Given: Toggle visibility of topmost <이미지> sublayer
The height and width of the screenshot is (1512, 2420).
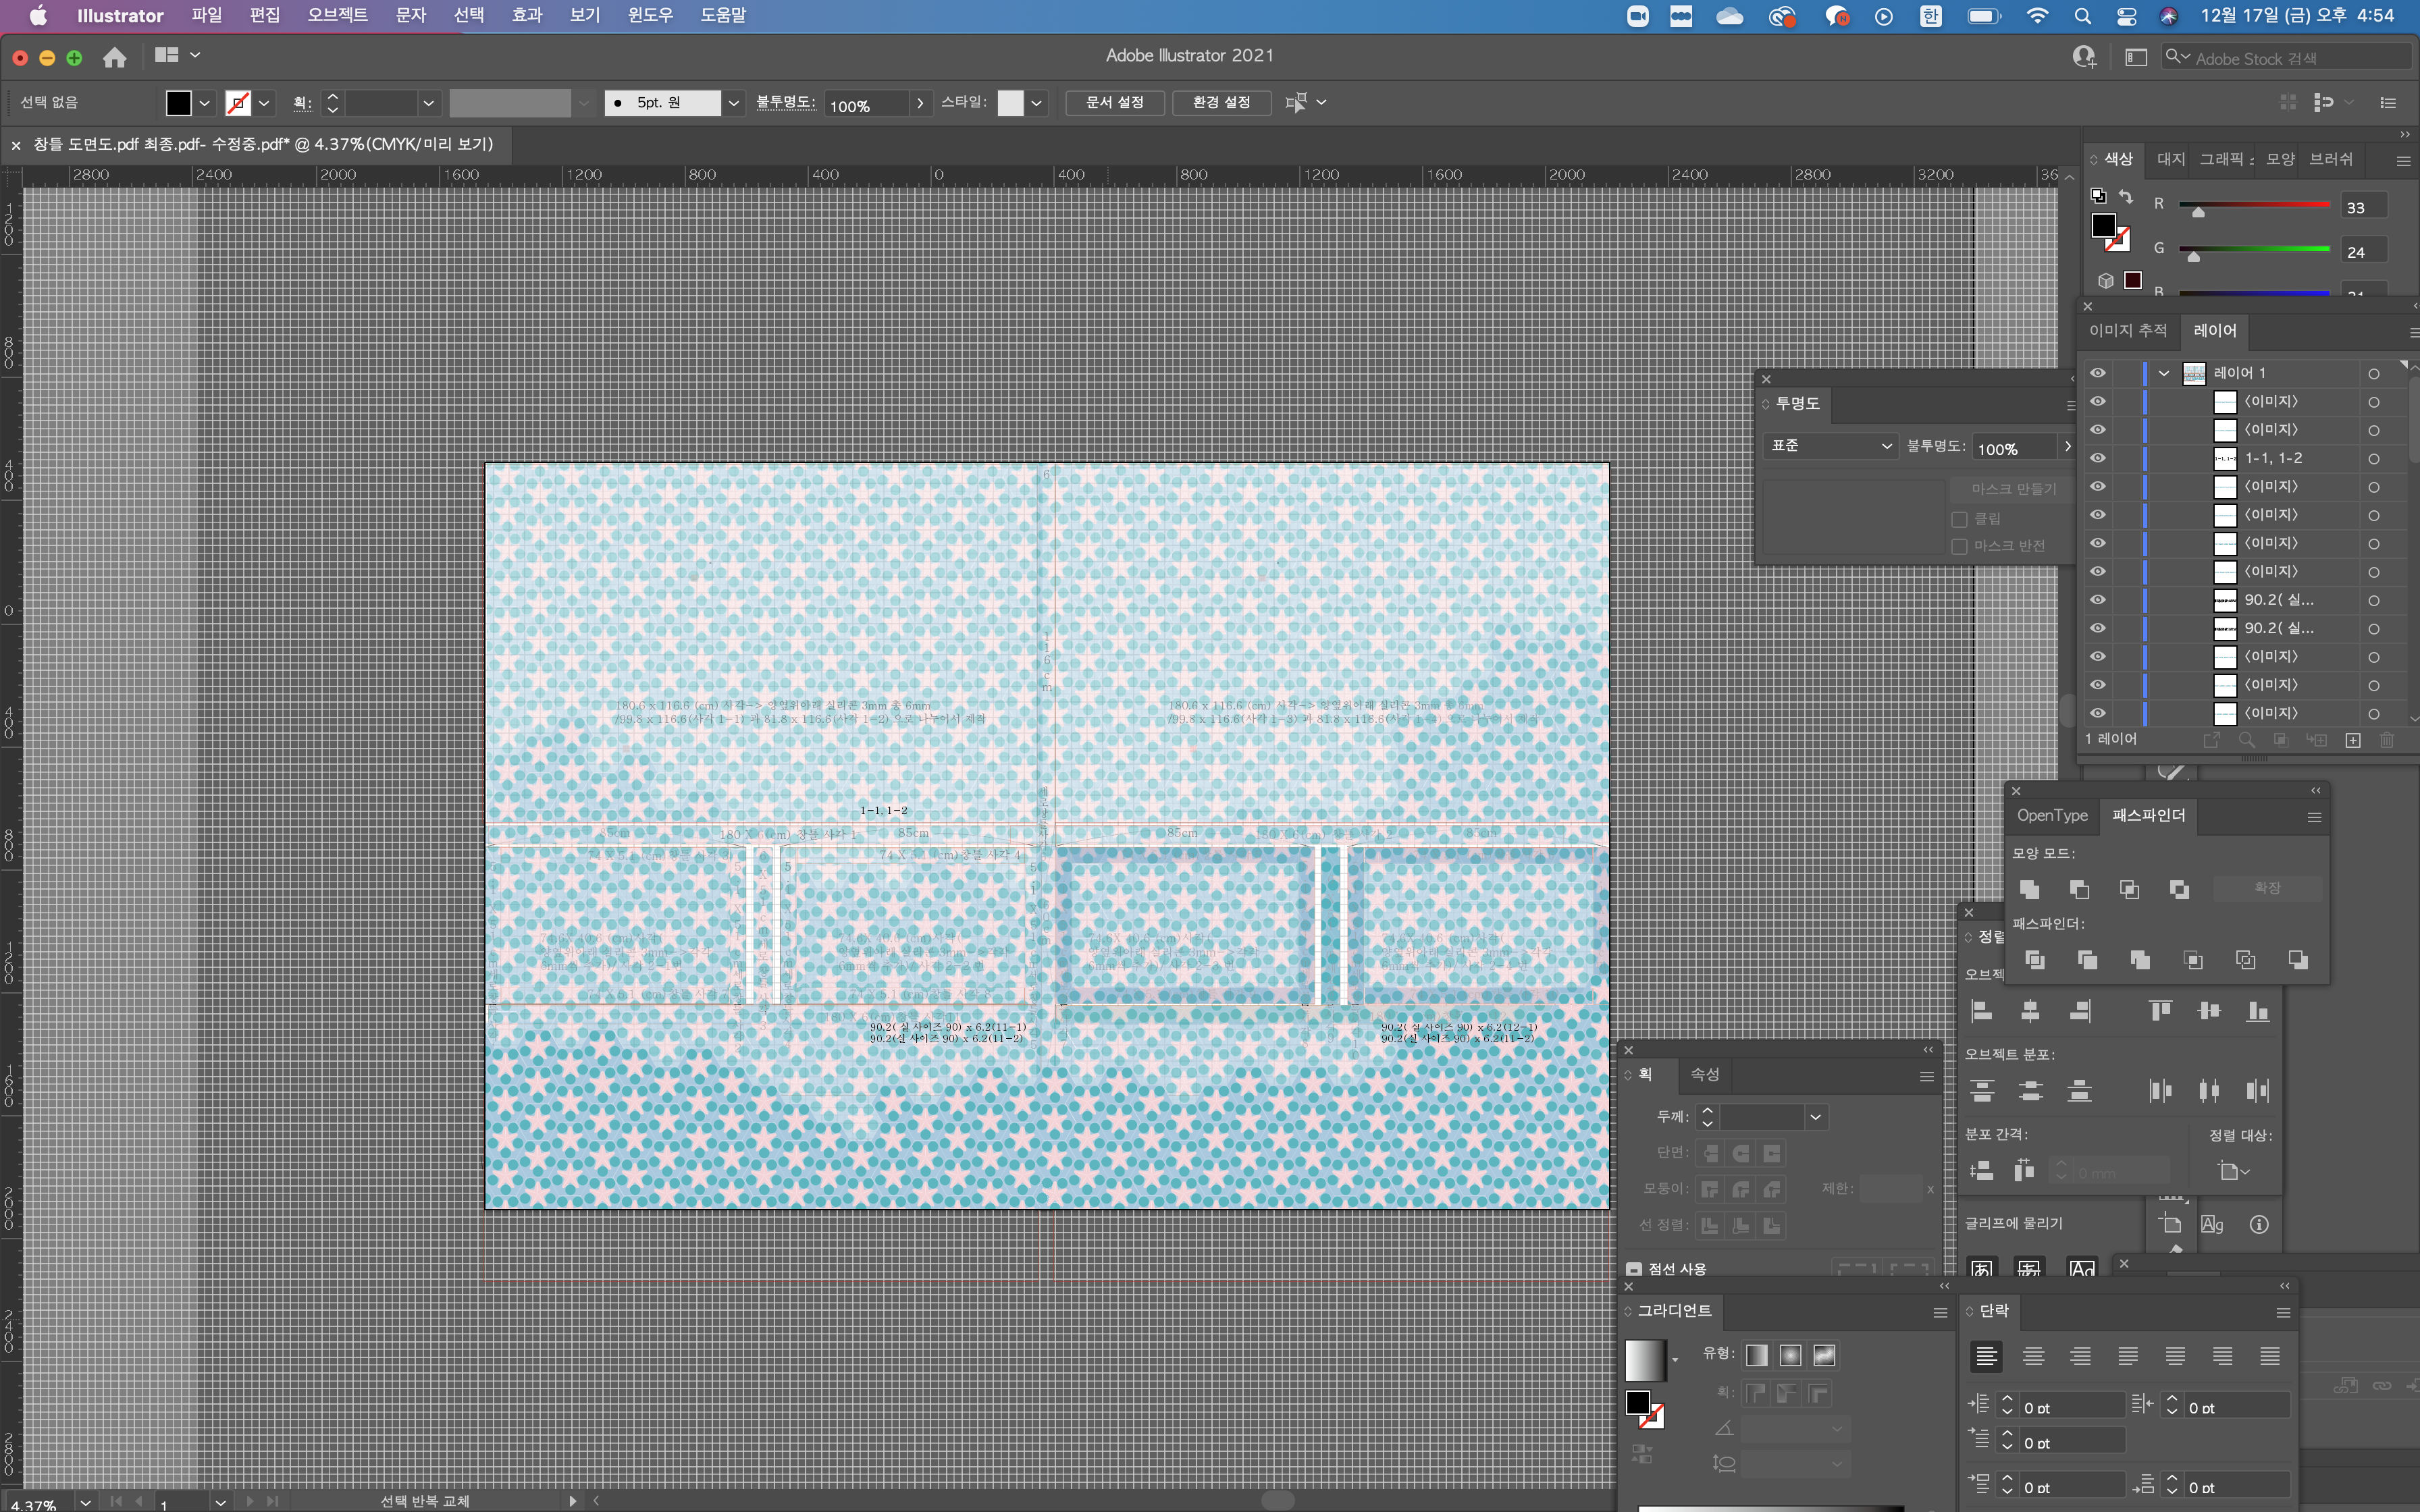Looking at the screenshot, I should [2098, 401].
